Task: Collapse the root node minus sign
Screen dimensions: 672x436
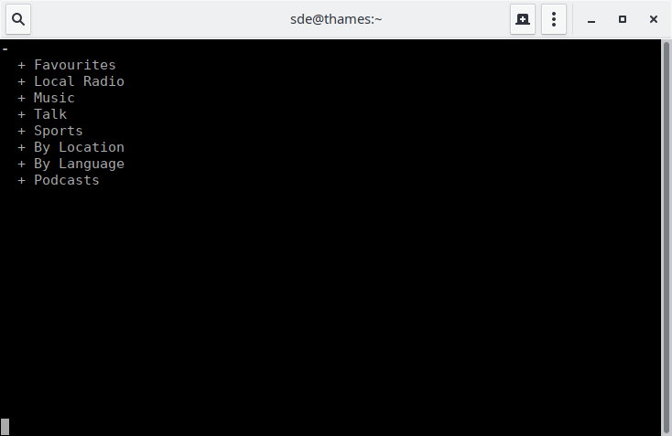Action: tap(5, 49)
